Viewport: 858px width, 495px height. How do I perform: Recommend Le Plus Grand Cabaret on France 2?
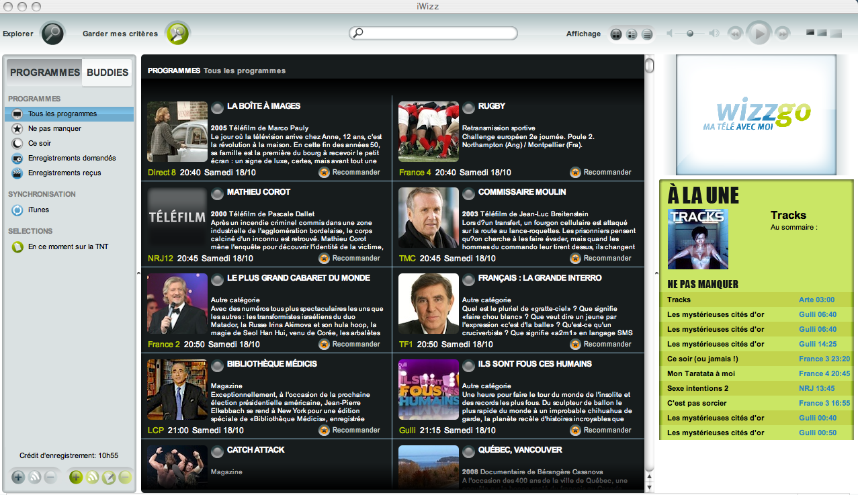[349, 345]
